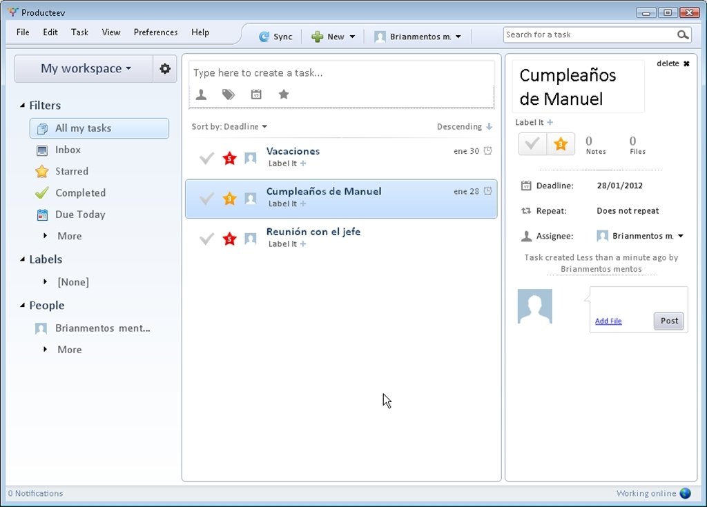Open Sort by Deadline dropdown
The width and height of the screenshot is (707, 507).
coord(229,127)
